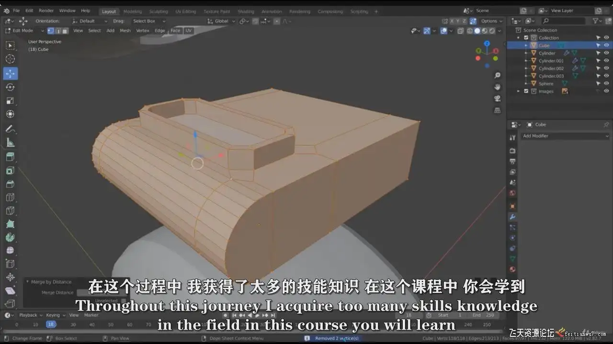Toggle X-ray display in viewport header

coord(461,31)
